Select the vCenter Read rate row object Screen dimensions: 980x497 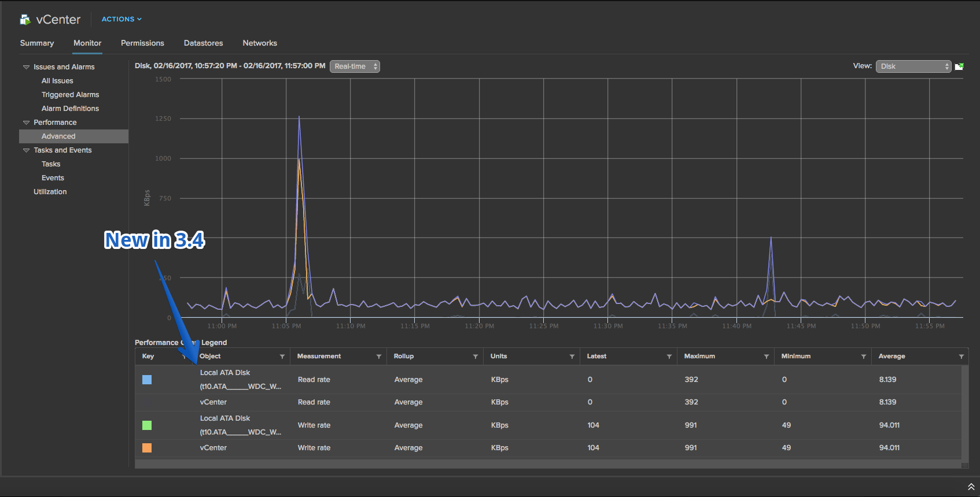[x=213, y=402]
